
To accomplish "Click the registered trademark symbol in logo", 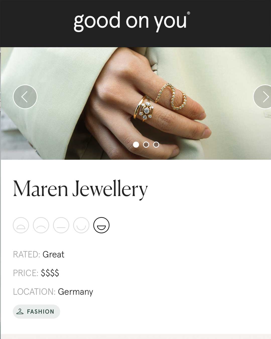I will pyautogui.click(x=188, y=13).
